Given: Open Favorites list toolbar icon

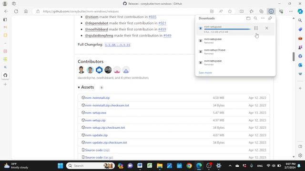Looking at the screenshot, I should pos(252,11).
